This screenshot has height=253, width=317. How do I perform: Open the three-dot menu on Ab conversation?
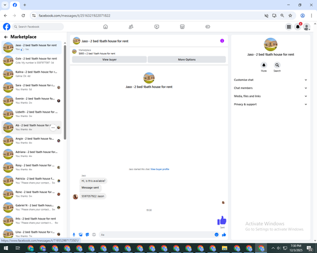[x=53, y=128]
